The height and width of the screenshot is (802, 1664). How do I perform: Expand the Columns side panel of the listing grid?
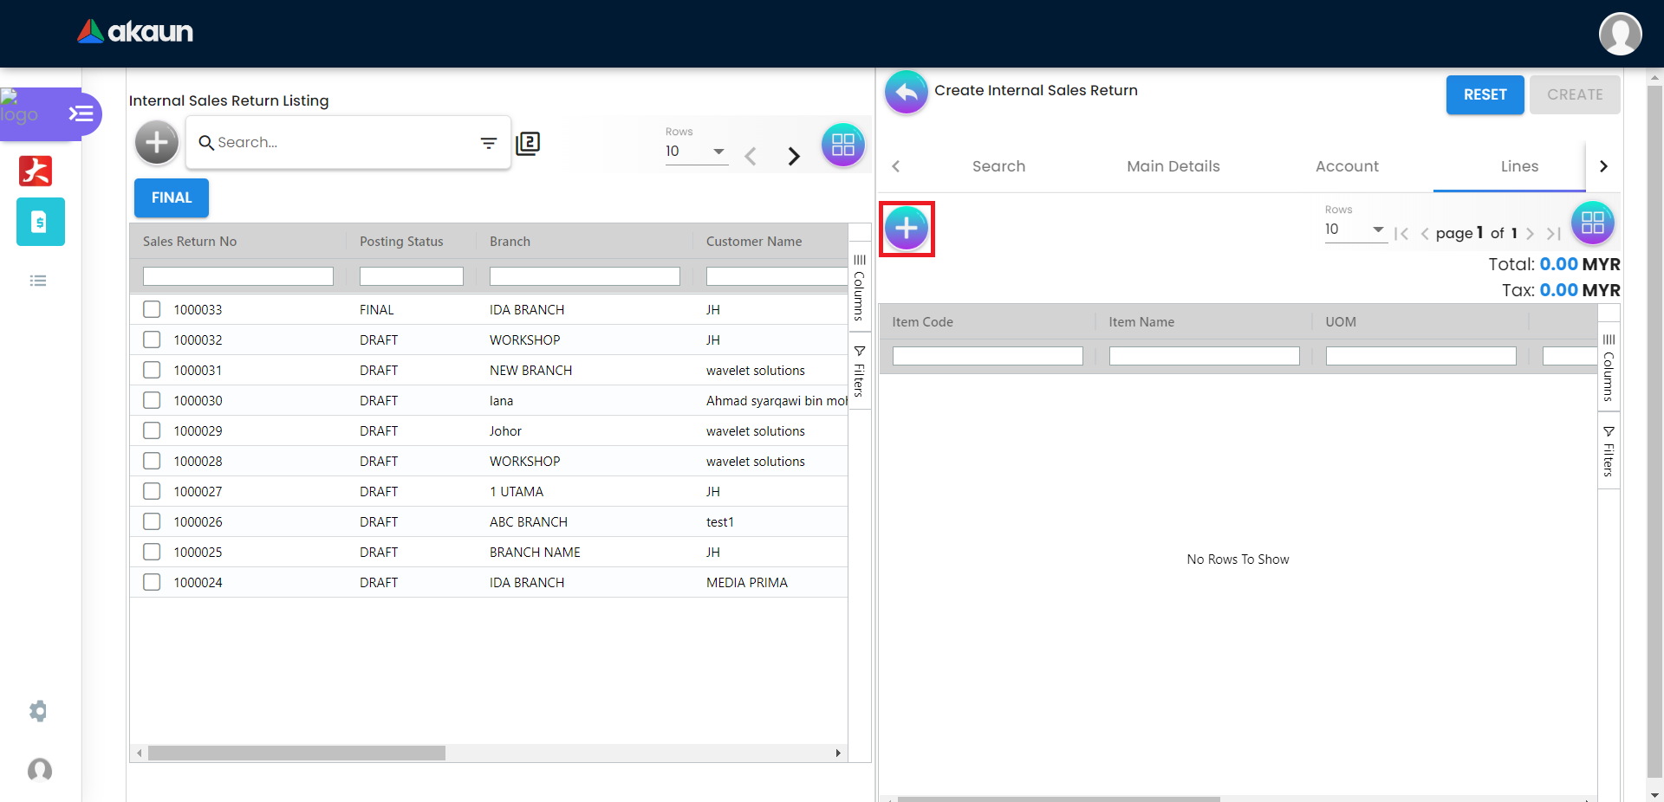pos(859,288)
